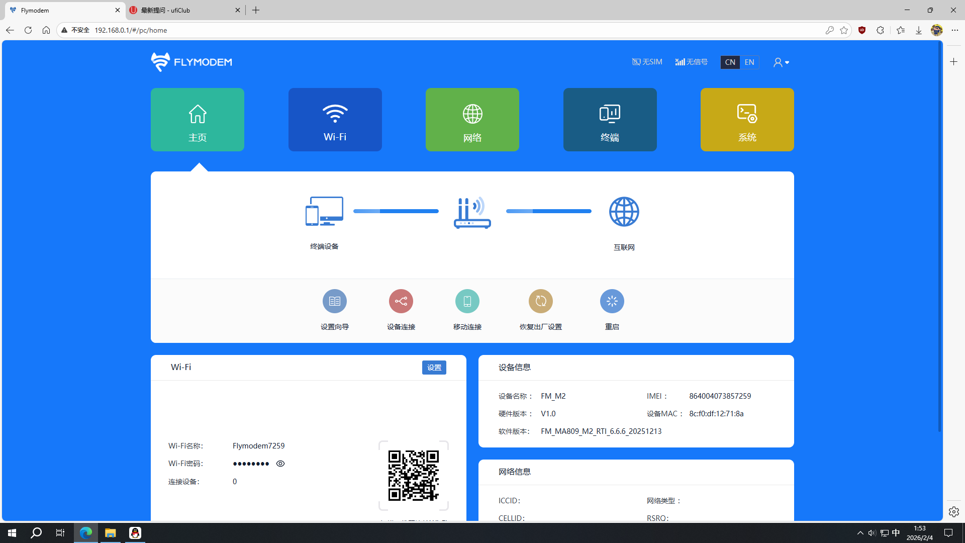Show hidden system tray icons
Viewport: 965px width, 543px height.
point(860,533)
